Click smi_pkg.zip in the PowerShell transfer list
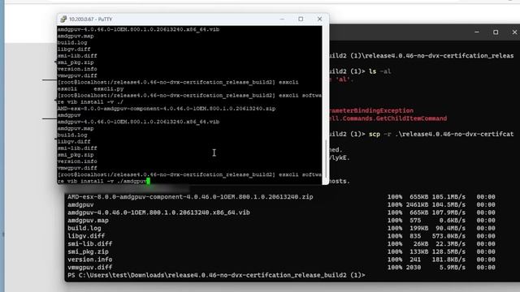The width and height of the screenshot is (520, 292). pyautogui.click(x=88, y=251)
